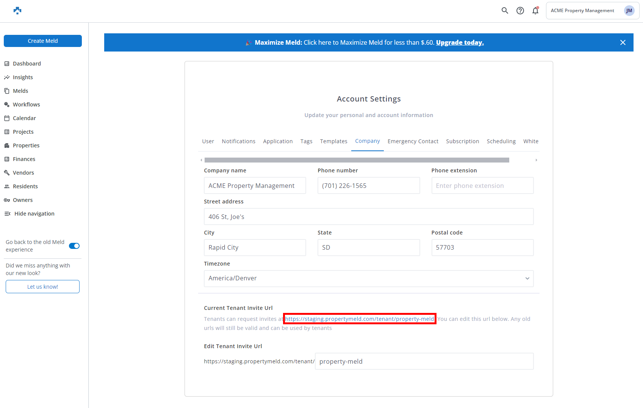
Task: Open the help question mark icon
Action: click(x=520, y=11)
